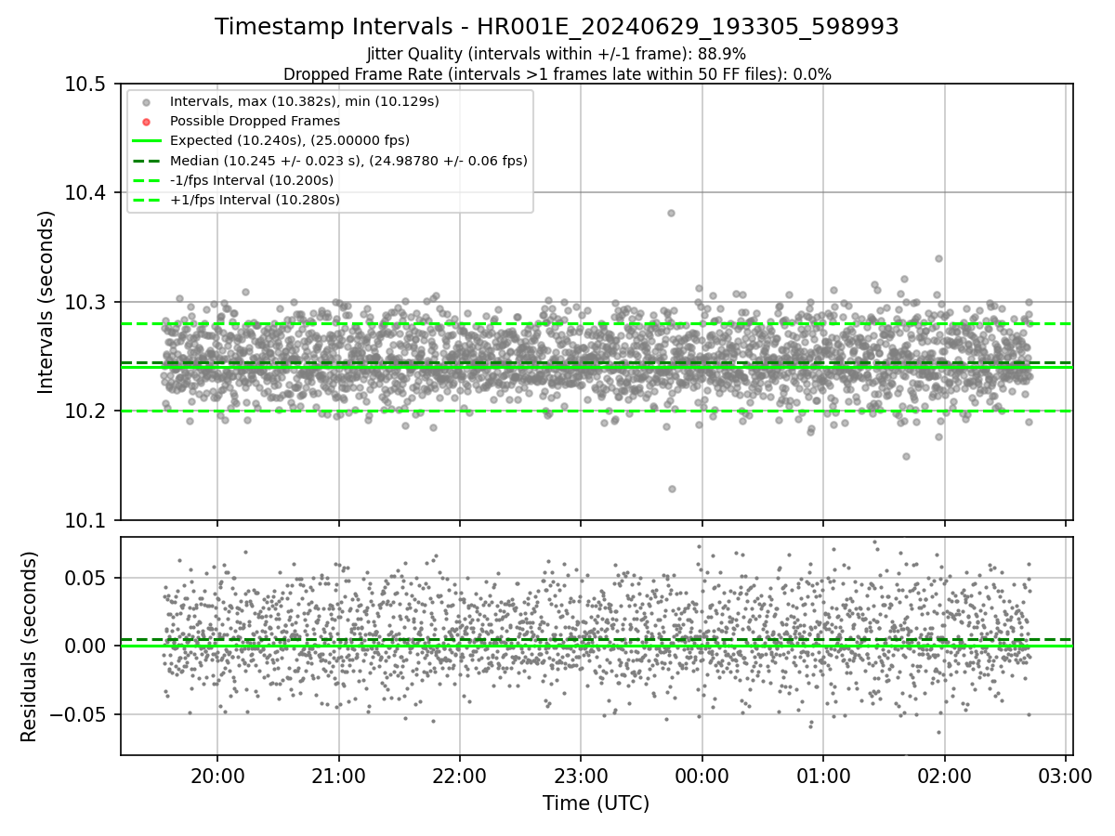Image resolution: width=1115 pixels, height=836 pixels.
Task: Click the plot title 'Timestamp Intervals - HR001E_20240629_193305_598993'
Action: coord(557,27)
